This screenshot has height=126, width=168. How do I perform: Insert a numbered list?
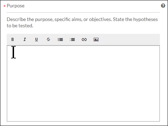coord(72,40)
